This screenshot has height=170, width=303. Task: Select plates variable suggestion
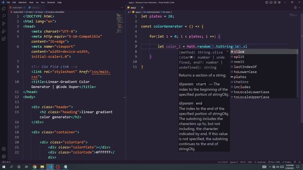pos(264,76)
